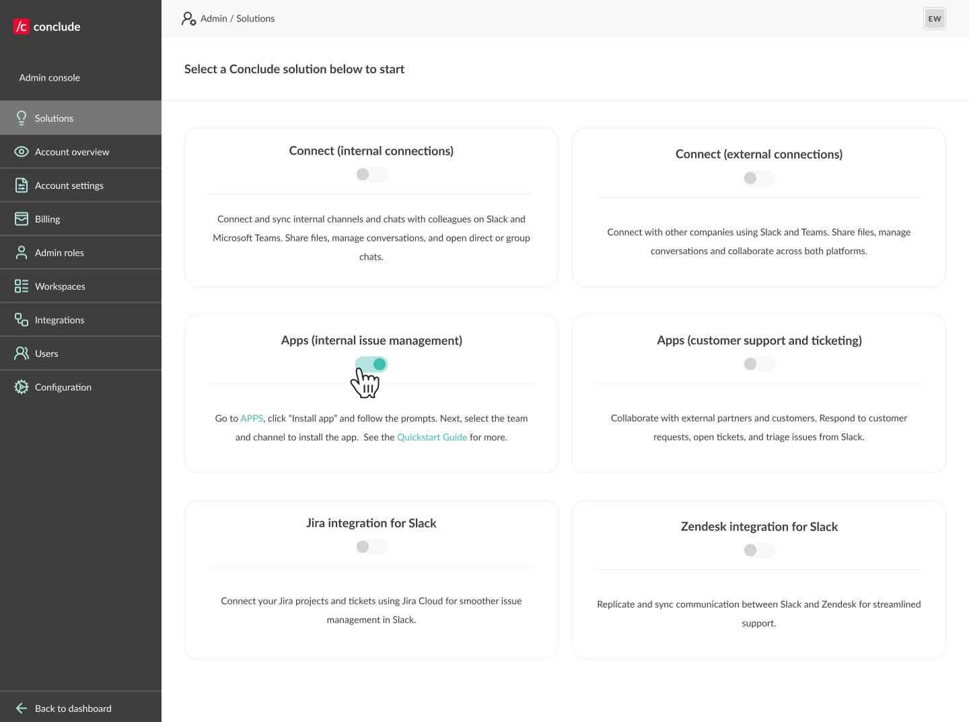Click the Solutions lightbulb icon

[x=22, y=118]
